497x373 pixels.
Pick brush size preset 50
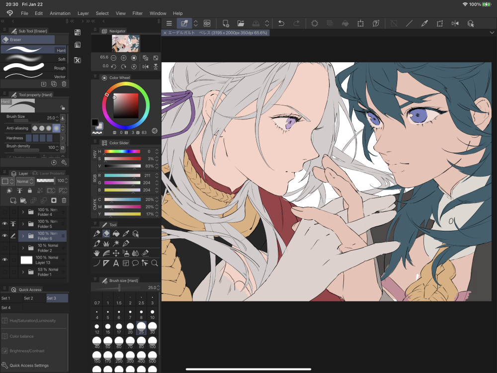[x=108, y=342]
